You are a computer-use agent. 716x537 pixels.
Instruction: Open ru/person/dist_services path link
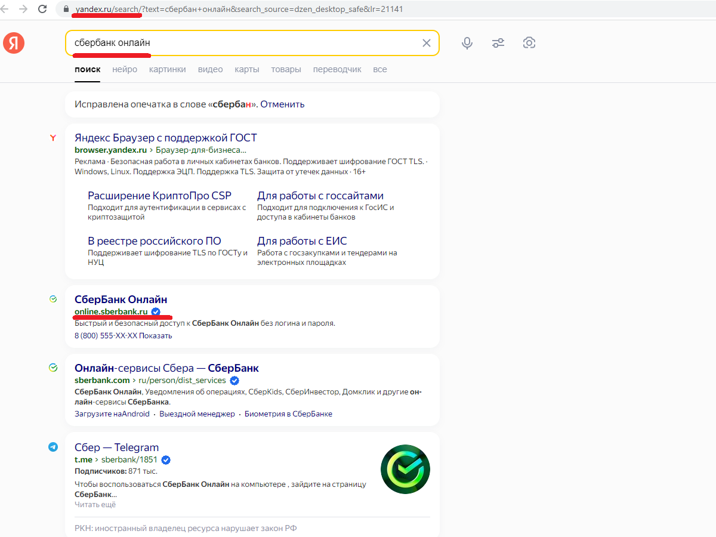coord(182,380)
